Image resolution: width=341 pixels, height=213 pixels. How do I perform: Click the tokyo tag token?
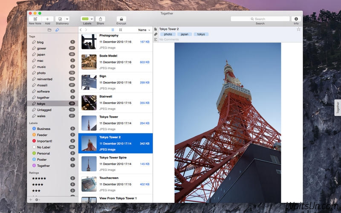[201, 34]
